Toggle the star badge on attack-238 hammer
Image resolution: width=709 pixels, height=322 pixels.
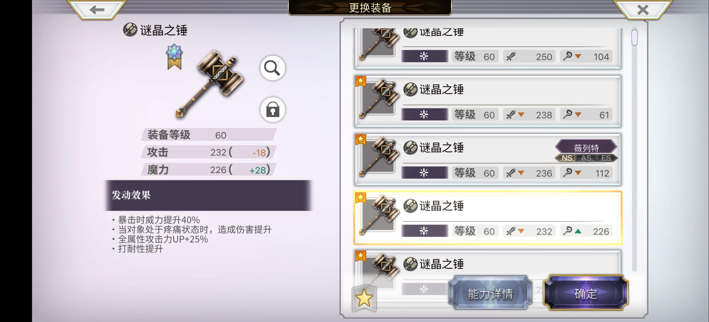(x=361, y=81)
